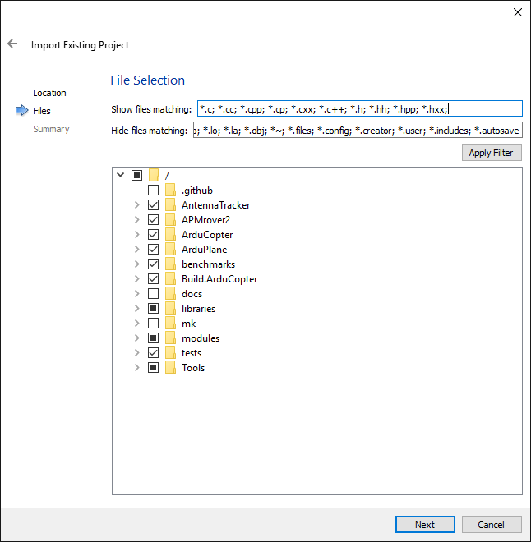This screenshot has height=542, width=531.
Task: Click the benchmarks folder icon
Action: click(x=171, y=264)
